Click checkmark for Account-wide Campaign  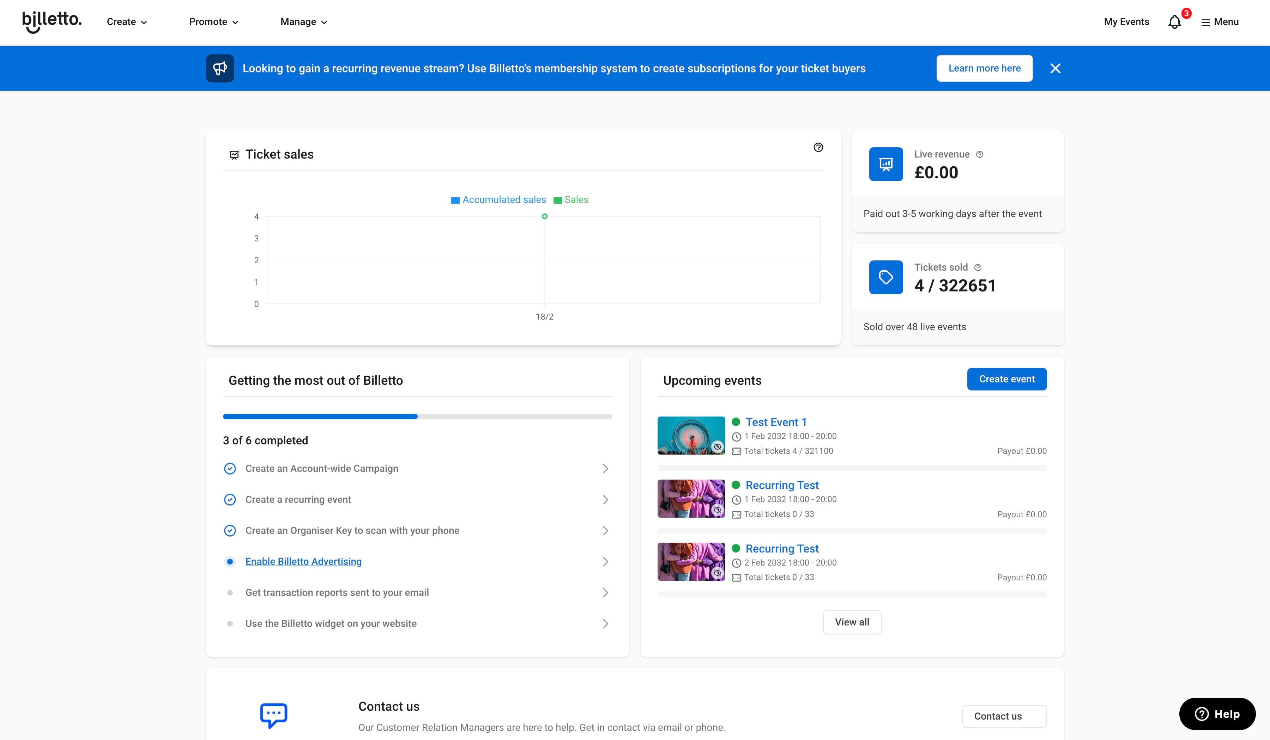coord(230,469)
